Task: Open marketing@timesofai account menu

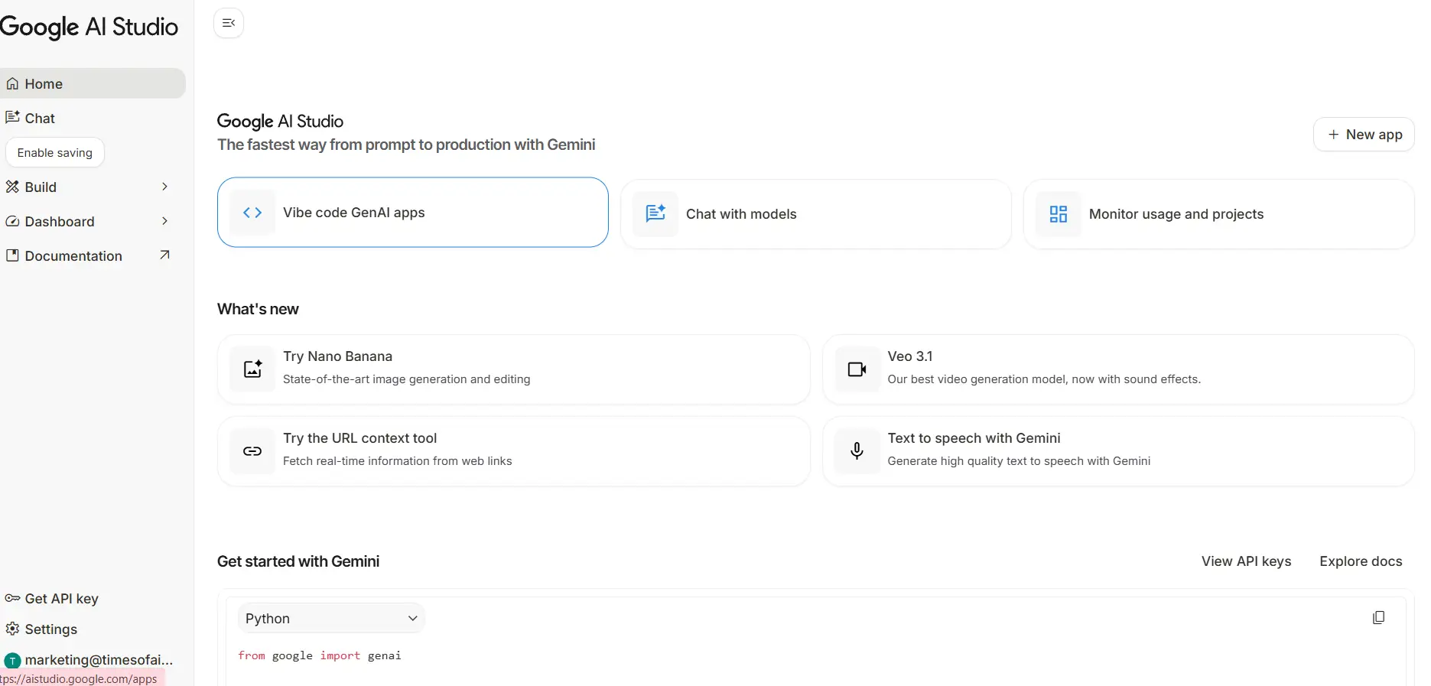Action: (93, 660)
